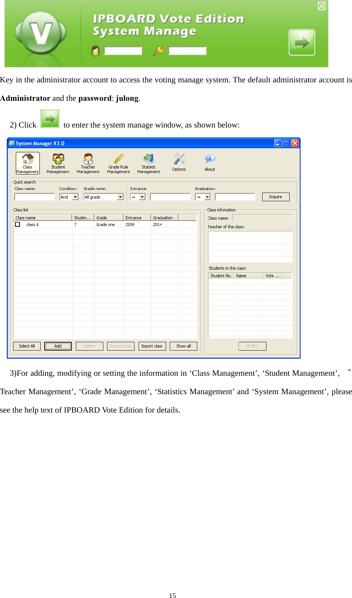Click 'Grade one' cell in class list
The width and height of the screenshot is (352, 598).
106,225
